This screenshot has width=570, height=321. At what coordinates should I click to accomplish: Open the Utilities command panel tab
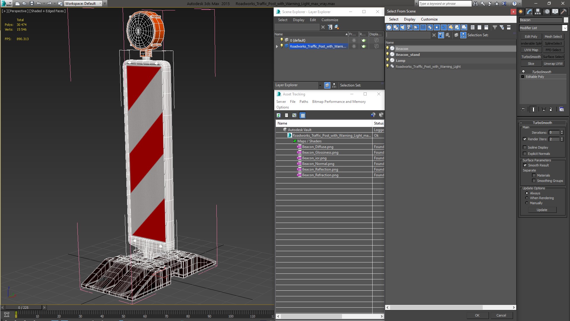coord(563,12)
